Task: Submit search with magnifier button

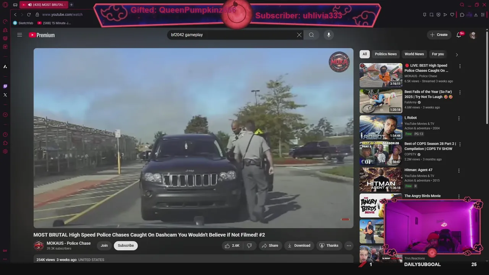Action: coord(311,35)
